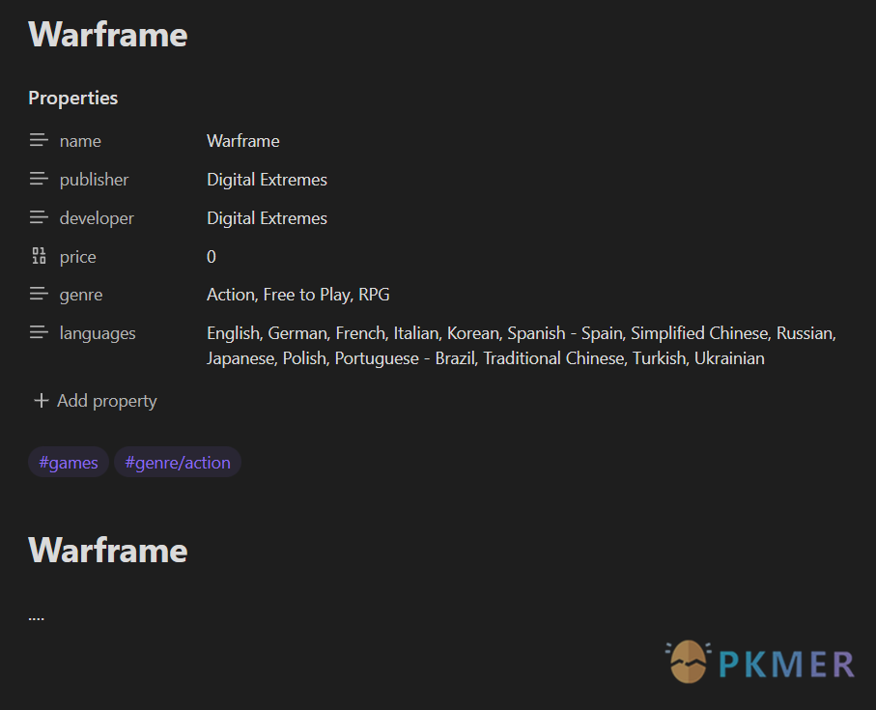Click the dotted placeholder body text
Image resolution: width=876 pixels, height=710 pixels.
[x=37, y=618]
